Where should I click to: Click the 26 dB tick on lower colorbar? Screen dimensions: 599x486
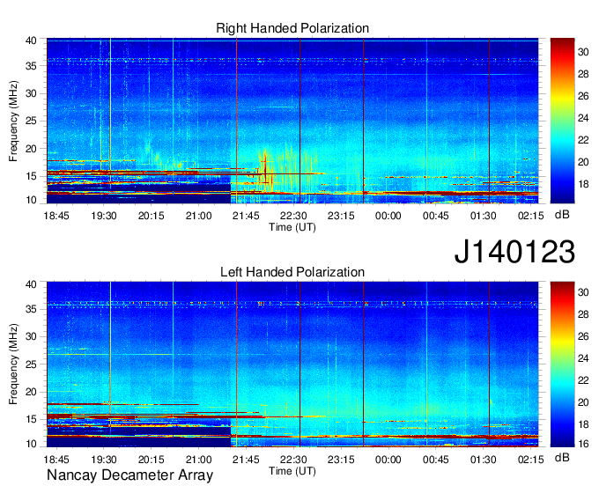pyautogui.click(x=583, y=336)
